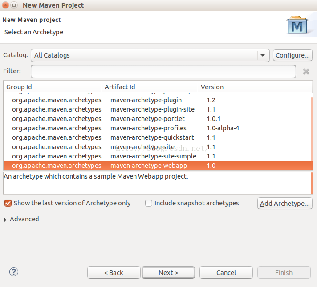Viewport: 317px width, 287px height.
Task: Sort by Version column header
Action: 255,87
